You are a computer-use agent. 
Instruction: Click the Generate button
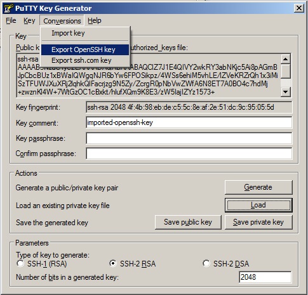258,187
